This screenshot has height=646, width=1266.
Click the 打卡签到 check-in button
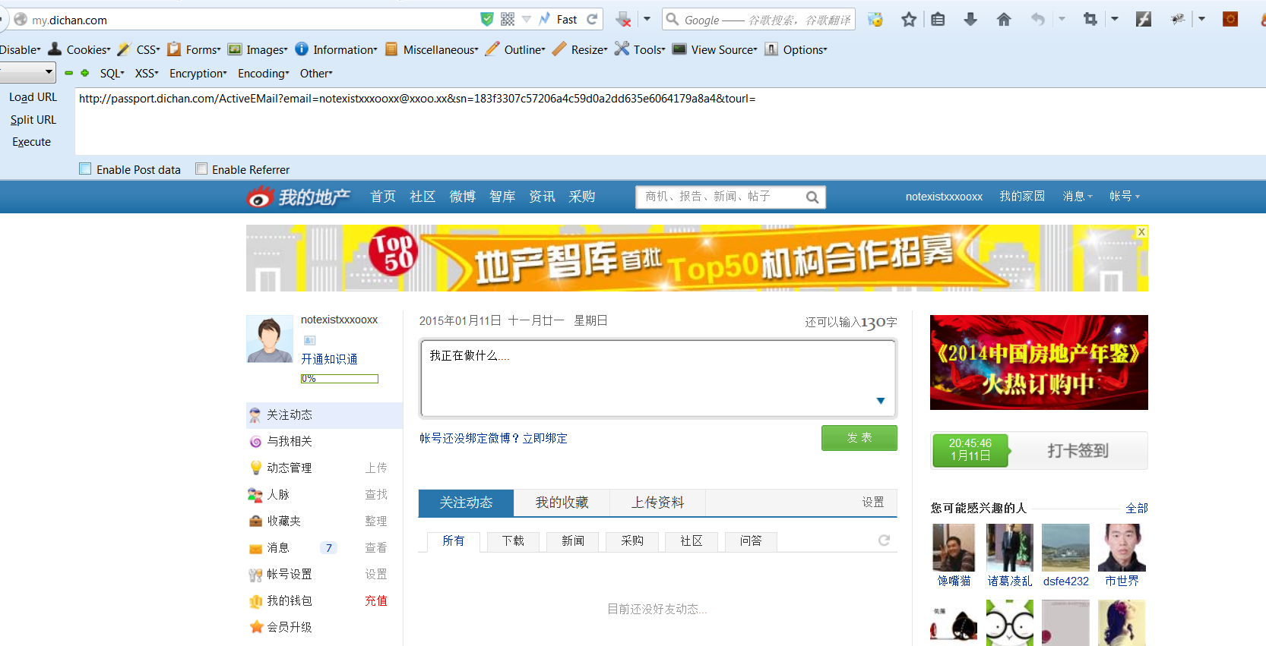(1078, 451)
